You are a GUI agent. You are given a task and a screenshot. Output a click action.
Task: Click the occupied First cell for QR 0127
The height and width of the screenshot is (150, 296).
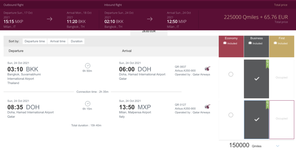tap(282, 120)
